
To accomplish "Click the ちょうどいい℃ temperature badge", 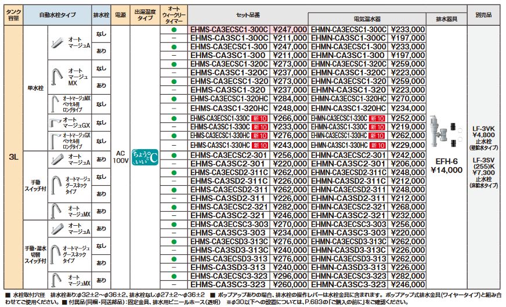I will tap(144, 157).
